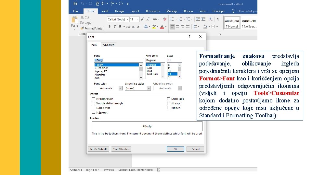Check the Double strikethrough checkbox
Image resolution: width=312 pixels, height=175 pixels.
(94, 103)
